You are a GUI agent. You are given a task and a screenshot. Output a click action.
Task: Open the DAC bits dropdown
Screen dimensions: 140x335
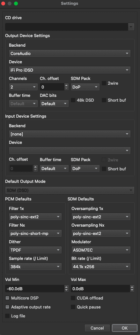coord(54,104)
